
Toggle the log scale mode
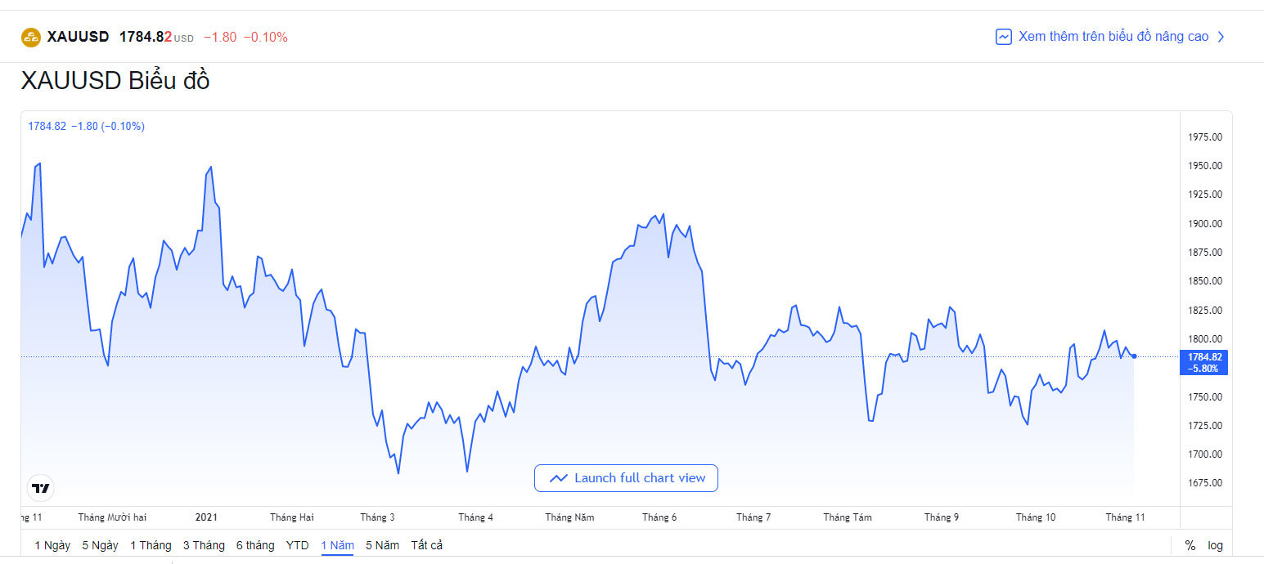click(x=1216, y=545)
